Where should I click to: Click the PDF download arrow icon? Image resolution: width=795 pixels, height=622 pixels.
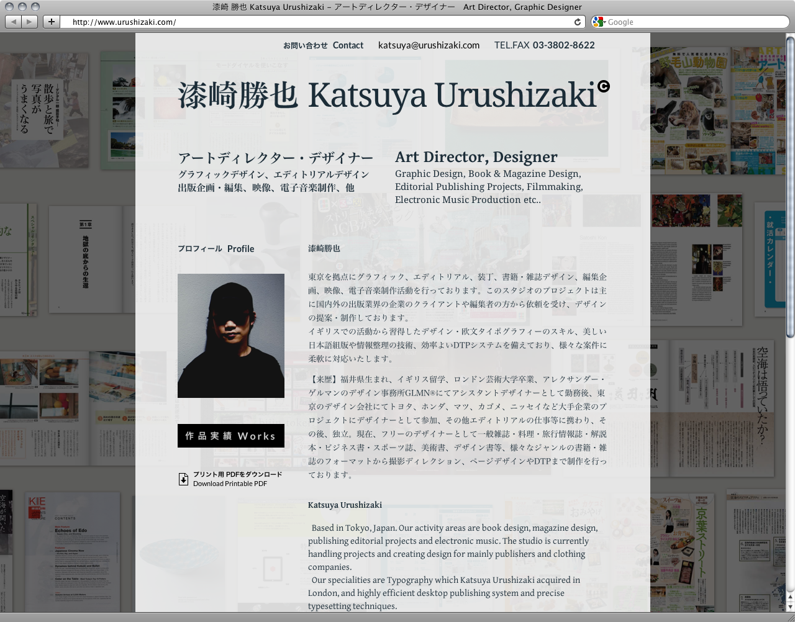[184, 479]
